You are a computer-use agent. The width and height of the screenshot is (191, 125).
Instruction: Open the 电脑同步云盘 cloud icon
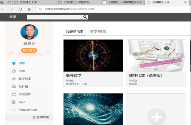coord(14,110)
